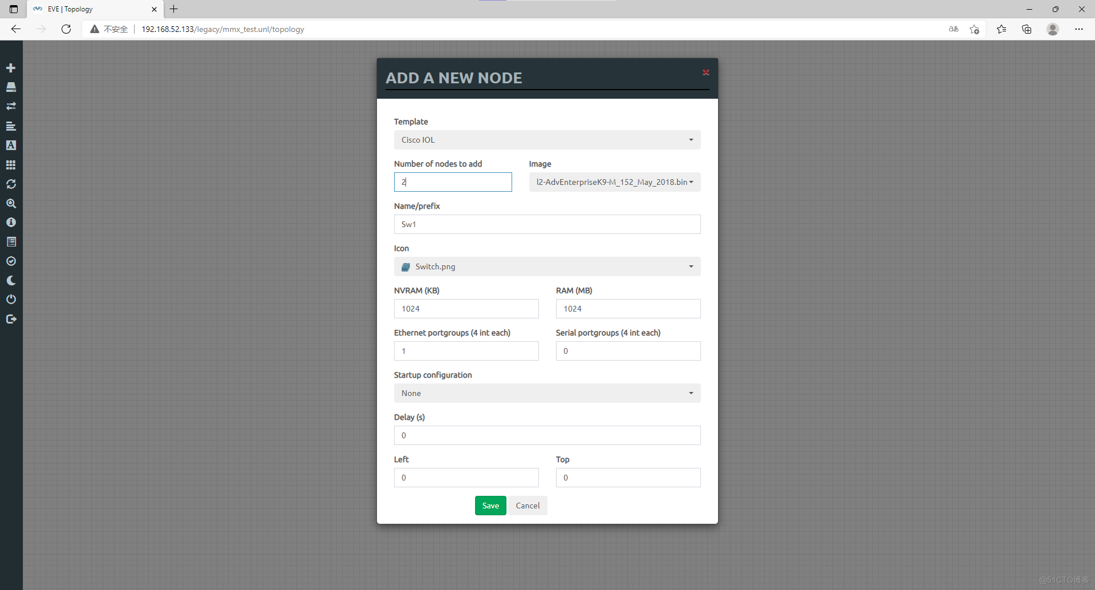The image size is (1095, 590).
Task: Reload the browser page
Action: click(x=66, y=29)
